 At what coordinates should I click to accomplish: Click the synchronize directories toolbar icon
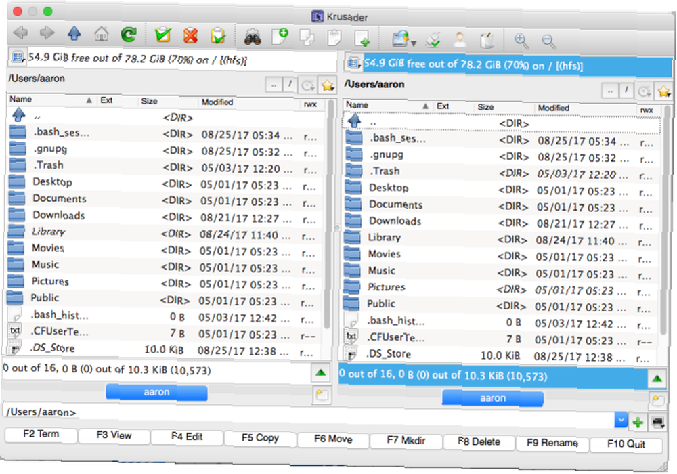tap(433, 40)
